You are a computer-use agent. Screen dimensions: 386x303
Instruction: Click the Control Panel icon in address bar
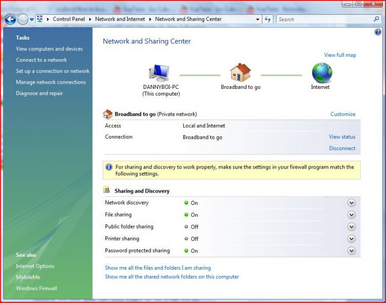point(39,20)
